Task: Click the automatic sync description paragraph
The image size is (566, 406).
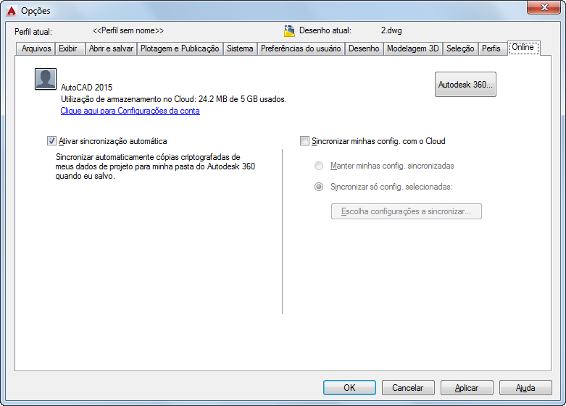Action: click(x=155, y=166)
